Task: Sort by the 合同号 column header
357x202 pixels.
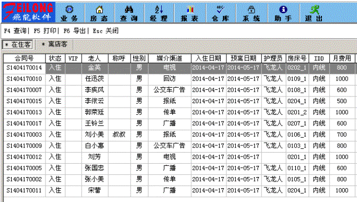Action: (x=24, y=58)
